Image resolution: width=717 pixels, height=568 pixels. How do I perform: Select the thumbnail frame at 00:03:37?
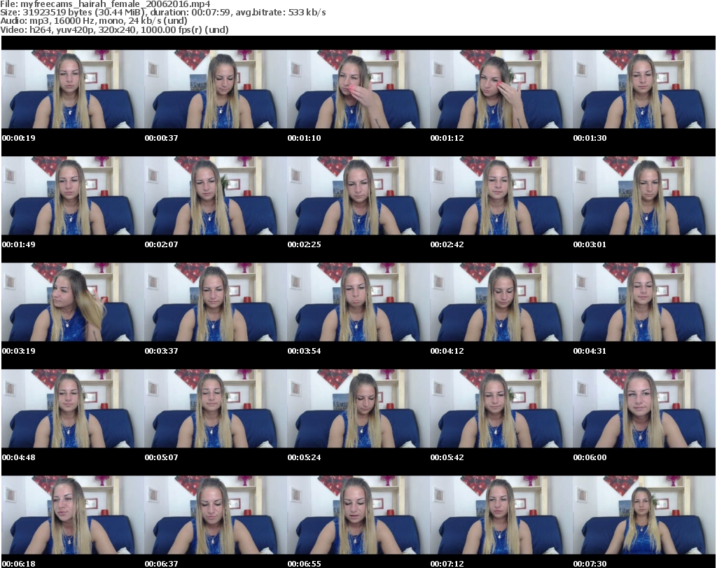[x=216, y=303]
